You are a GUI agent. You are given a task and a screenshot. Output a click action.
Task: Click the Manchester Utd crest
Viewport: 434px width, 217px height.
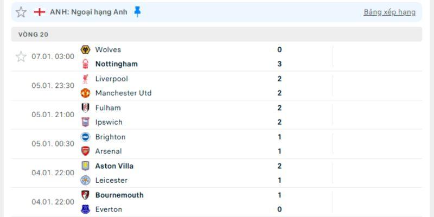tap(85, 93)
